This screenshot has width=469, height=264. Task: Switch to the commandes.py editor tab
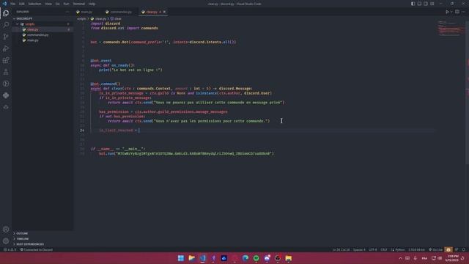[120, 12]
